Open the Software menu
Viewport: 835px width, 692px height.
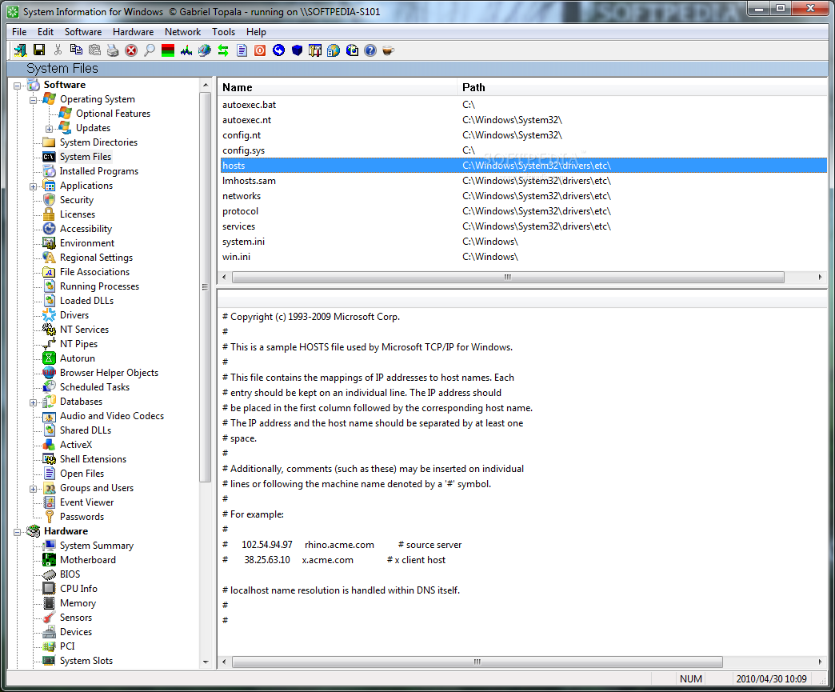[x=83, y=32]
